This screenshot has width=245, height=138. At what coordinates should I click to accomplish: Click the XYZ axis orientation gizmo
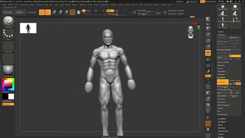[197, 26]
